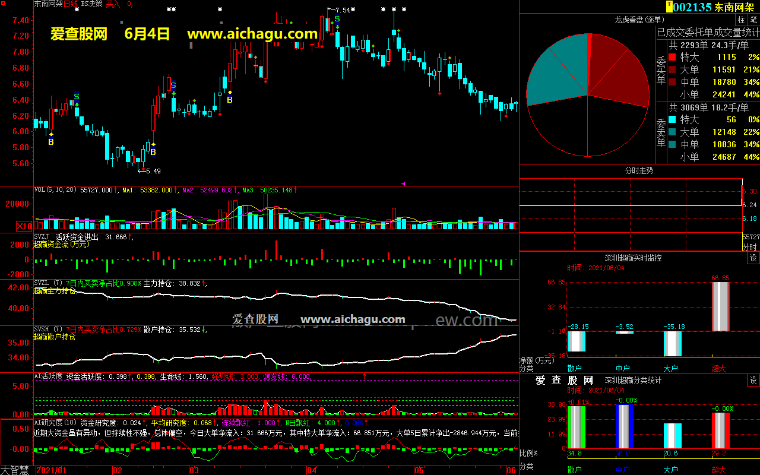Click the cyan 特大 sell order swatch
Image resolution: width=760 pixels, height=475 pixels.
point(672,120)
